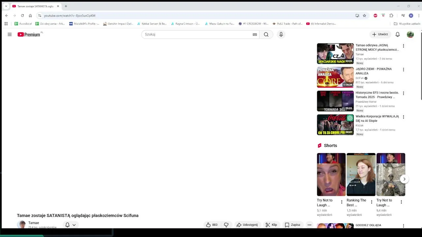This screenshot has width=422, height=237.
Task: Open a new browser tab
Action: pos(66,6)
